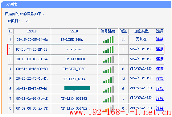Select the SSID cell TP-LINK_0080
The height and width of the screenshot is (117, 172).
coord(74,69)
